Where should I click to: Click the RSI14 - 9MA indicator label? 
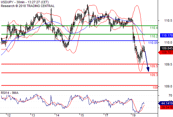(10, 93)
